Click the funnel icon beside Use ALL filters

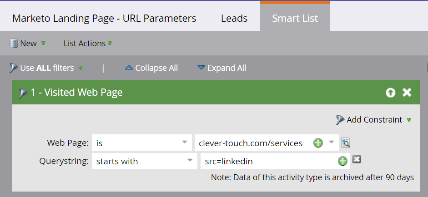[13, 68]
